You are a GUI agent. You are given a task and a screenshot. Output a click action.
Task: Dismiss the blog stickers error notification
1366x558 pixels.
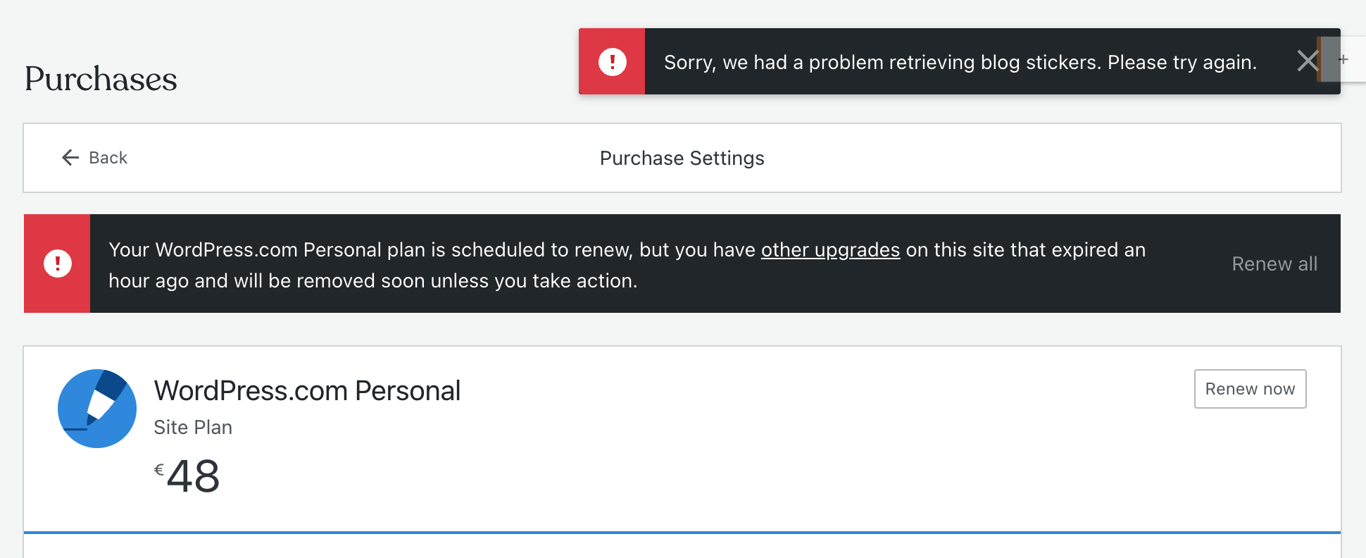1308,61
